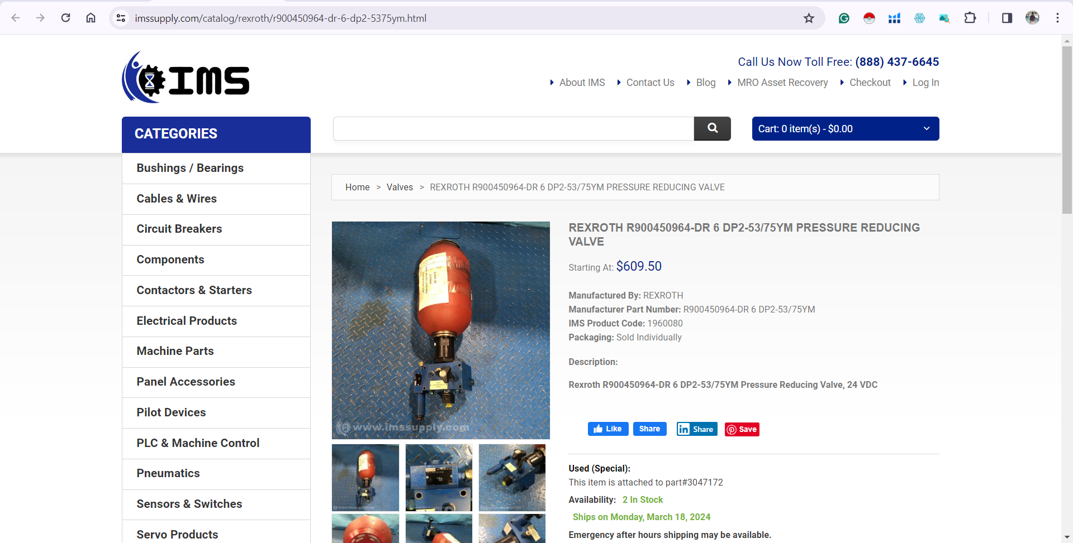Open the Contact Us page

(x=650, y=83)
